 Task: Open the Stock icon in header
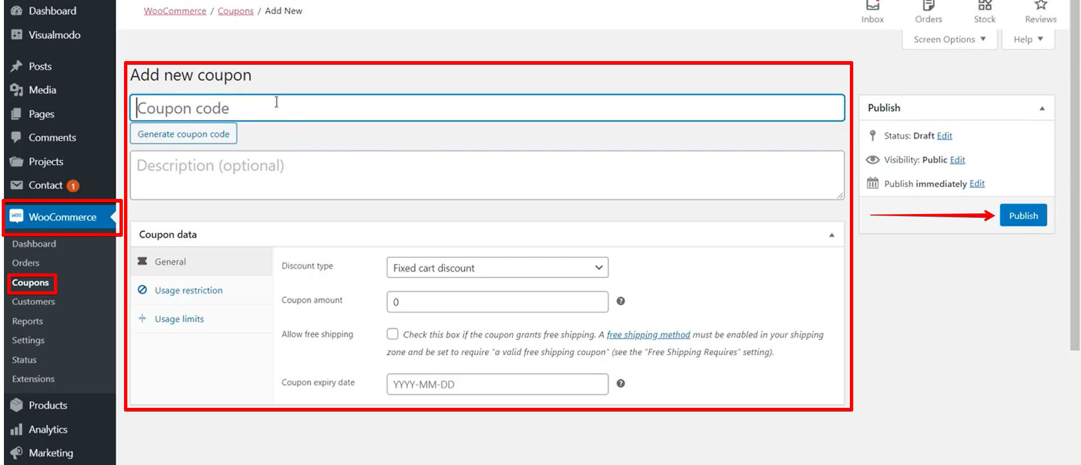[985, 7]
